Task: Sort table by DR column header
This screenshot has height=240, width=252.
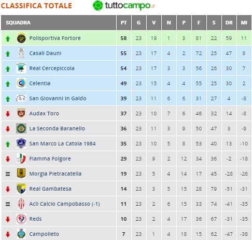Action: pyautogui.click(x=229, y=23)
